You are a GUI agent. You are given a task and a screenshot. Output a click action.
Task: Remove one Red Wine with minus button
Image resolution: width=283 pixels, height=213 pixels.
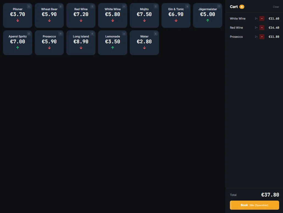pyautogui.click(x=262, y=28)
